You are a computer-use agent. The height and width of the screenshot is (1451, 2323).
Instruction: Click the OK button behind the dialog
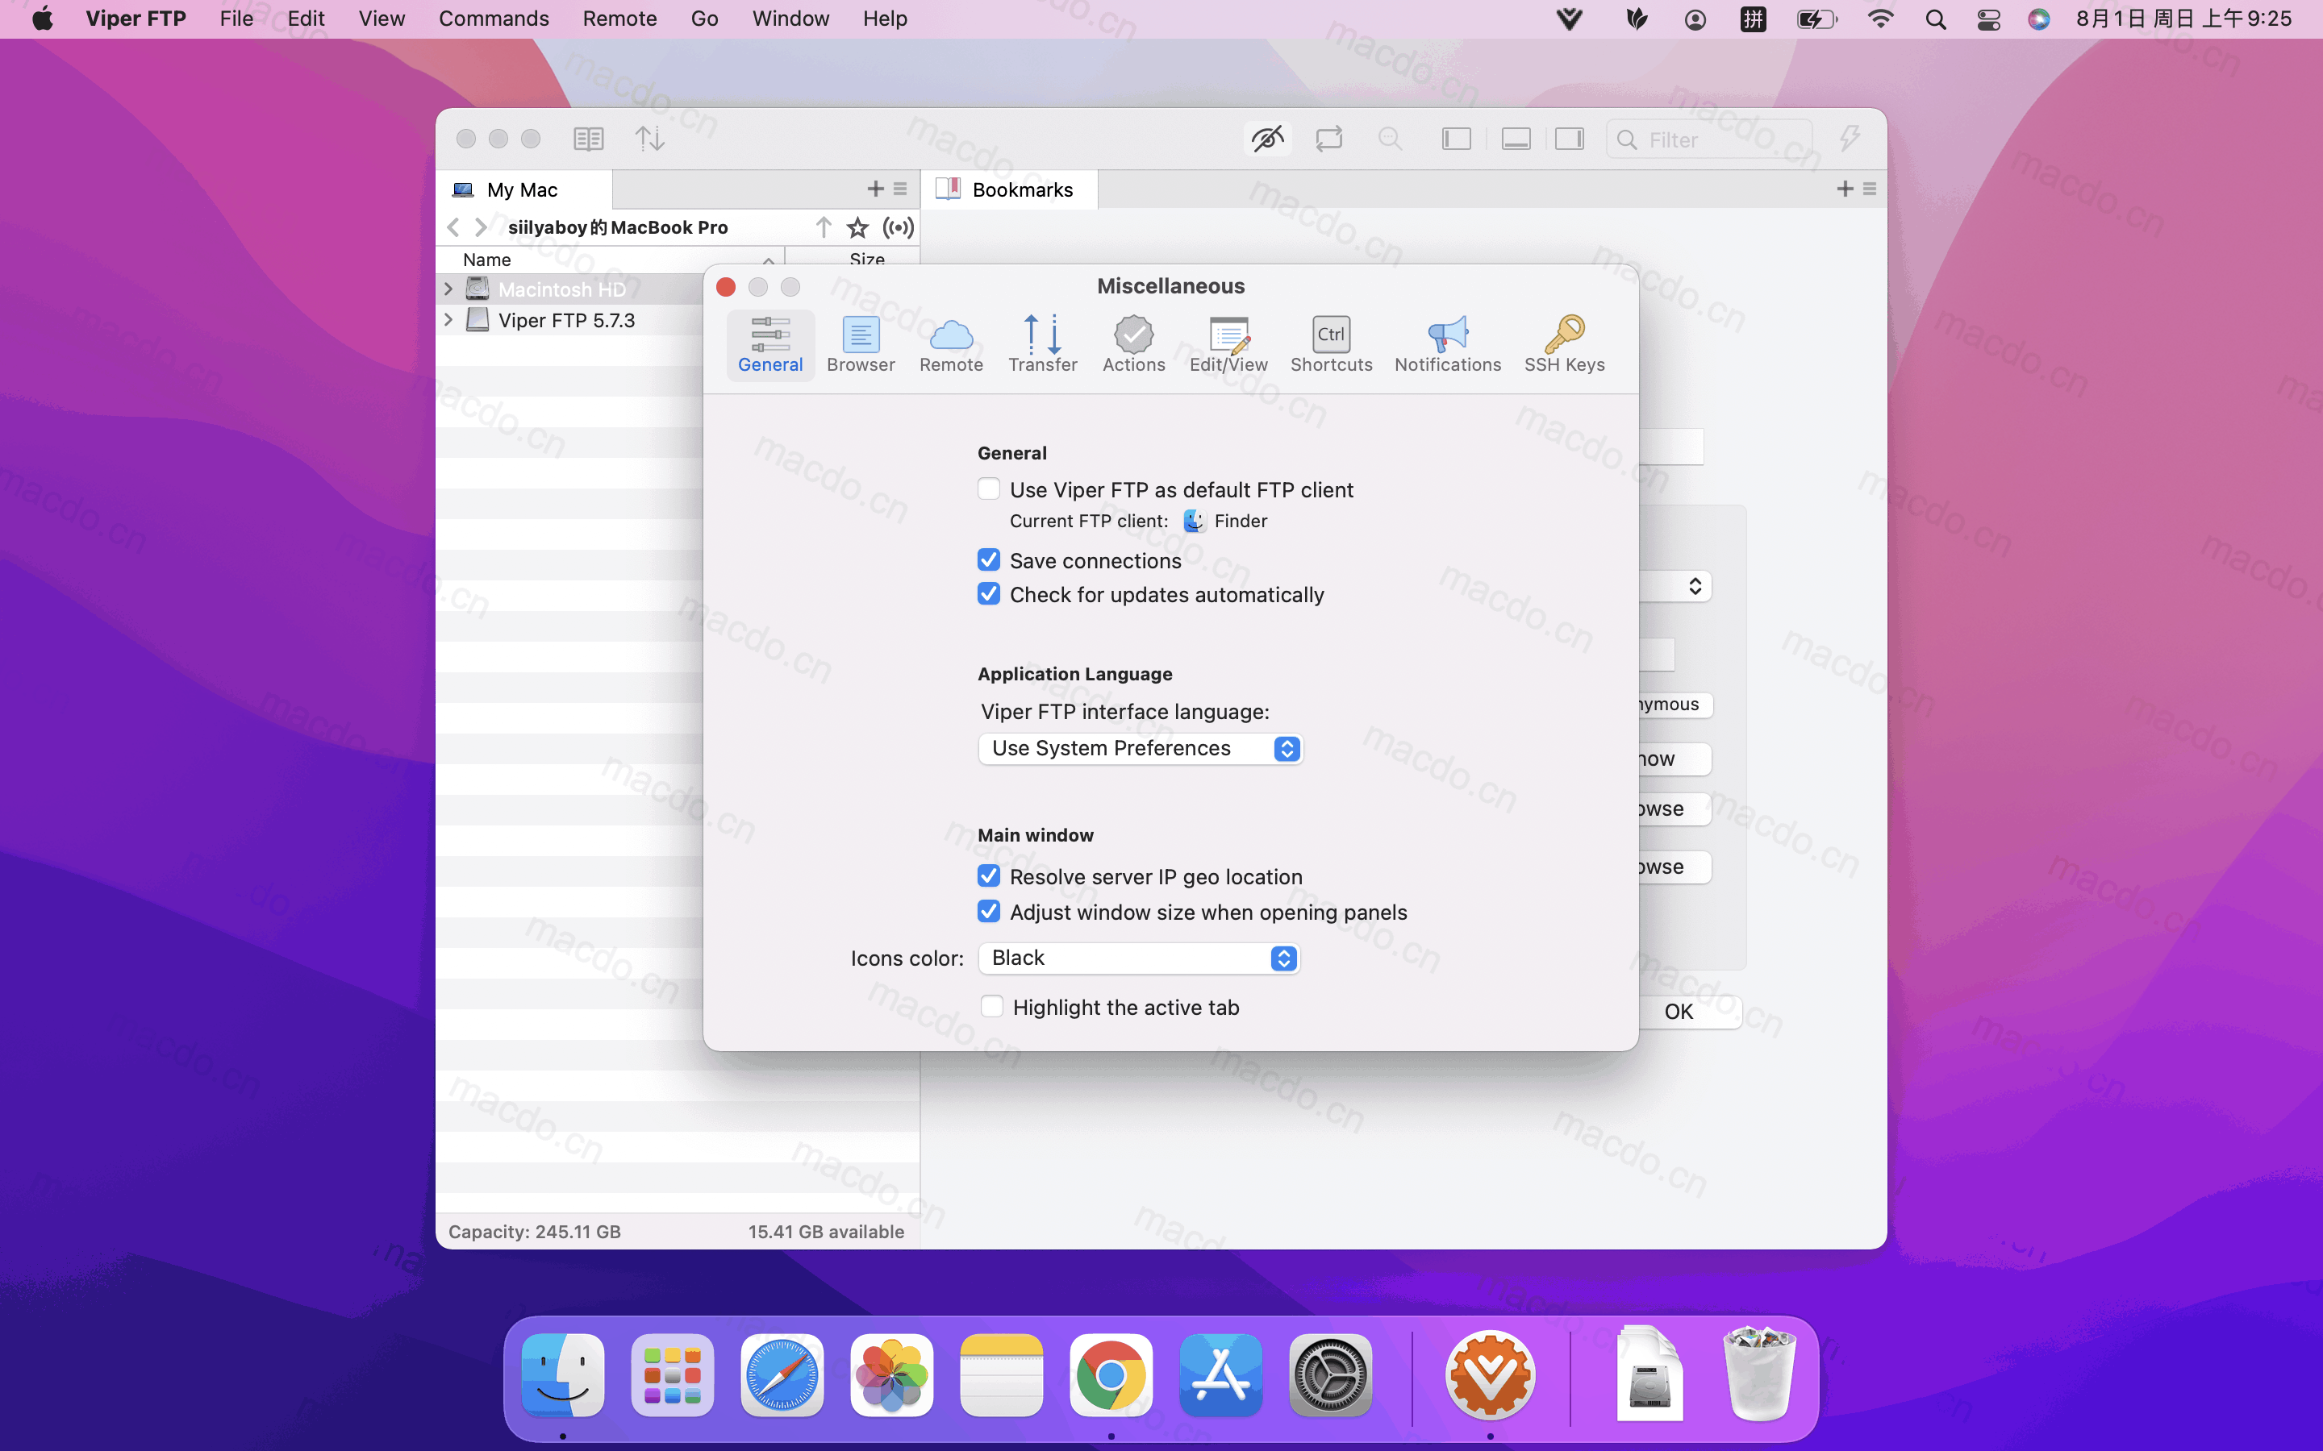point(1688,1012)
